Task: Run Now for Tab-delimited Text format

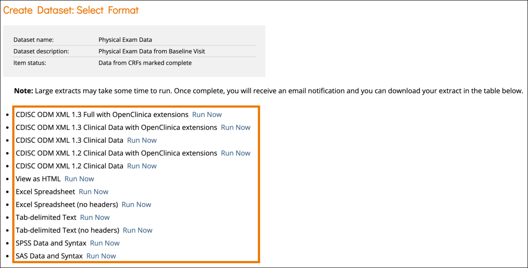Action: pos(95,217)
